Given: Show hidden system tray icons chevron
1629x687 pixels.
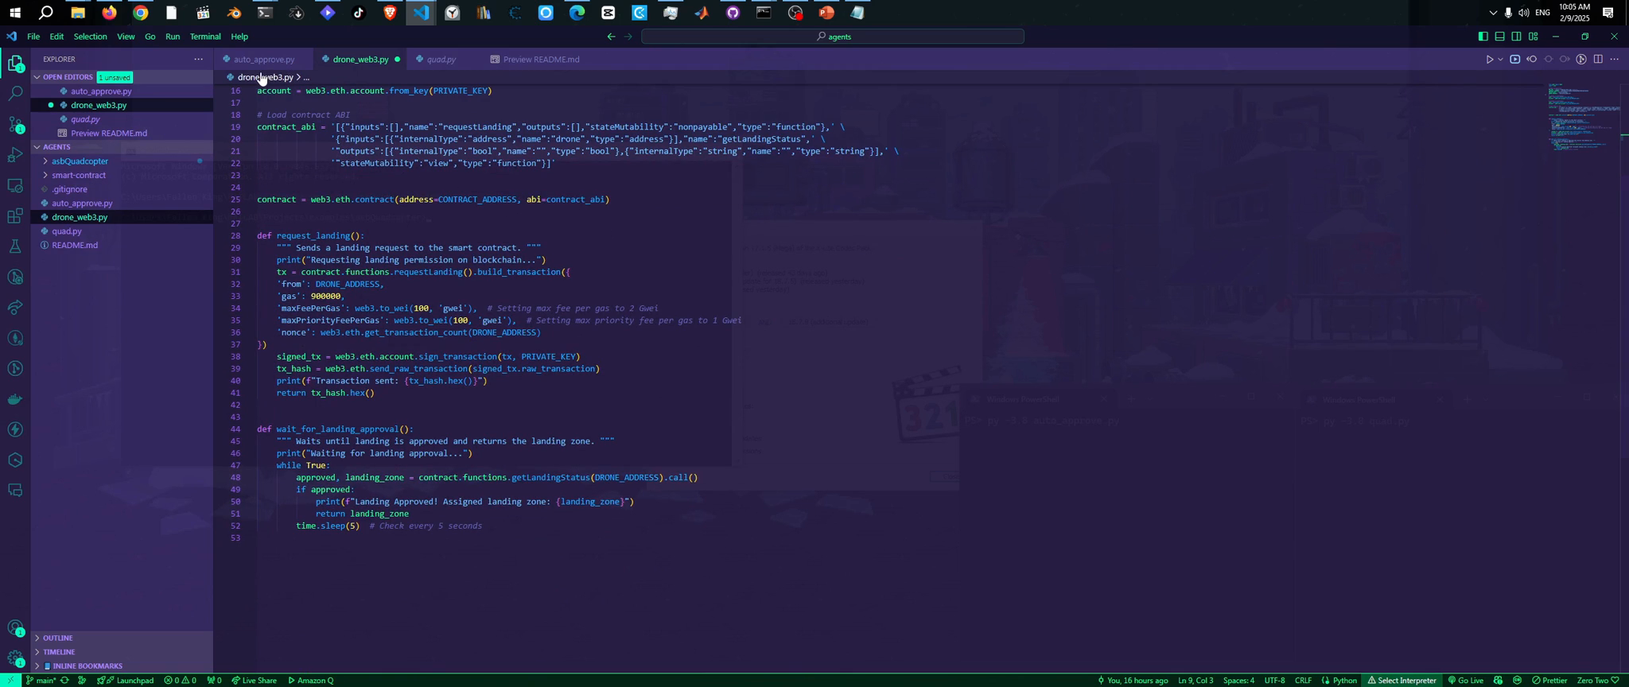Looking at the screenshot, I should [x=1492, y=13].
